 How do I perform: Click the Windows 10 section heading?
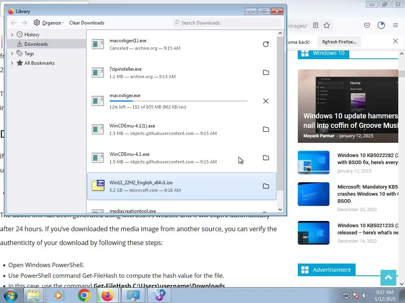pyautogui.click(x=324, y=53)
